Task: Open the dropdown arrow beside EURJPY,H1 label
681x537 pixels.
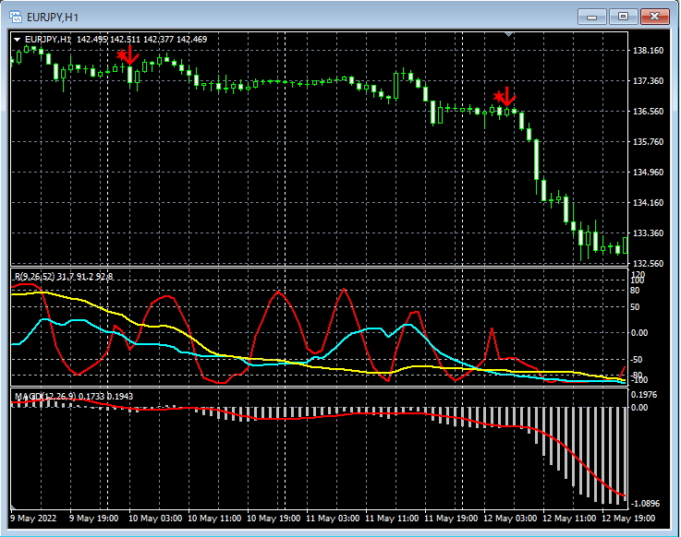Action: (17, 39)
